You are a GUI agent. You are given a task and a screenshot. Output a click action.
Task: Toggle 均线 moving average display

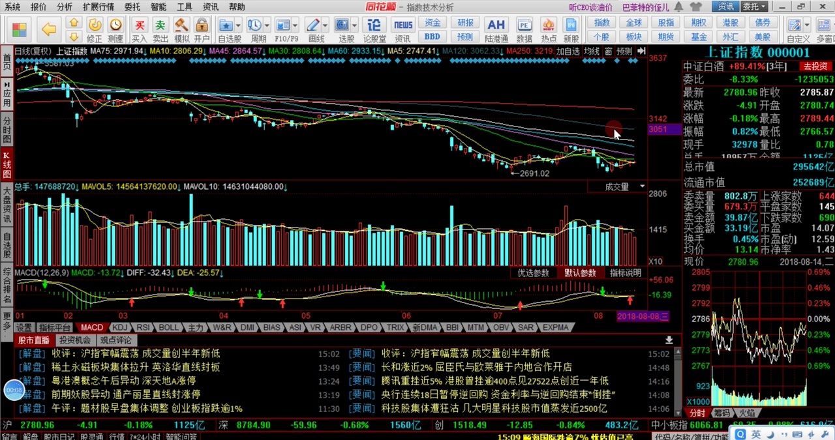coord(592,51)
